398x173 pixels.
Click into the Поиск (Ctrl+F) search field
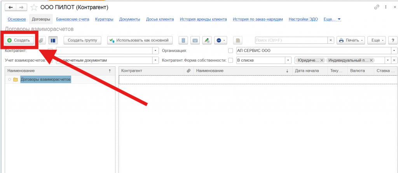[x=291, y=40]
